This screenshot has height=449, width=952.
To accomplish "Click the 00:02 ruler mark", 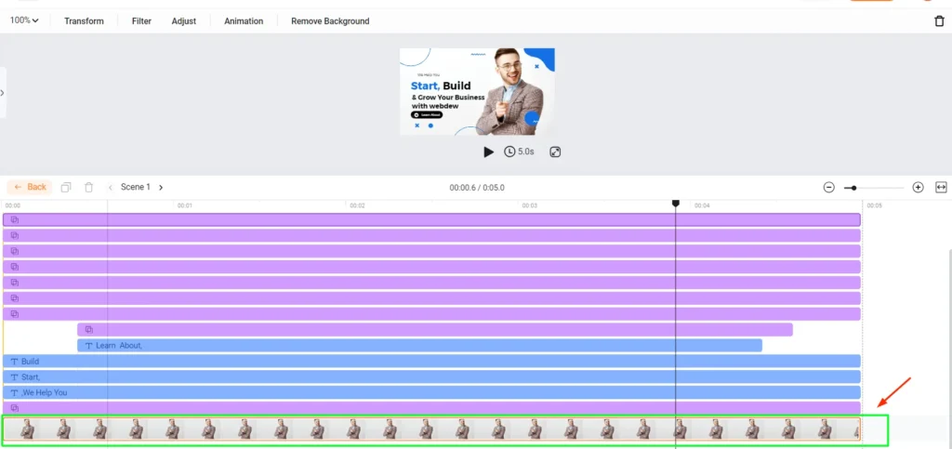I will (357, 205).
